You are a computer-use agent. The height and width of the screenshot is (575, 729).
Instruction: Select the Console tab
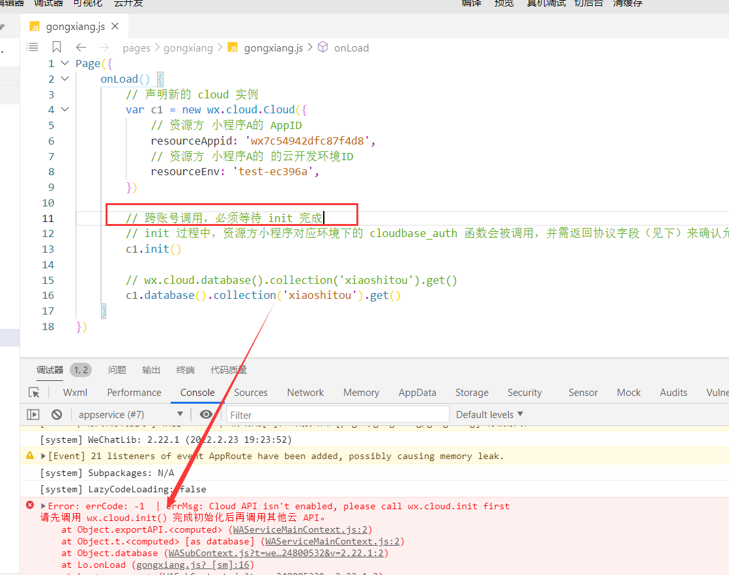pyautogui.click(x=197, y=392)
